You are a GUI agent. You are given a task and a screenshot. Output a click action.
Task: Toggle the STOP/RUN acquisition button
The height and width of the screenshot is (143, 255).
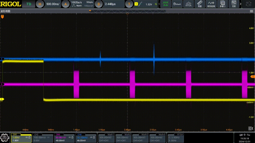[x=166, y=4]
